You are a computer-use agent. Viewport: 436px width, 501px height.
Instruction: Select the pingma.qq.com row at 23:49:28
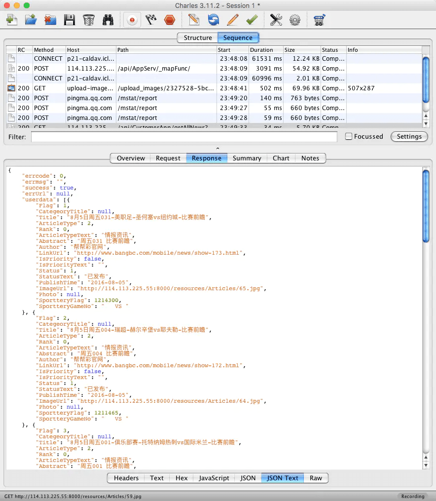click(x=214, y=118)
